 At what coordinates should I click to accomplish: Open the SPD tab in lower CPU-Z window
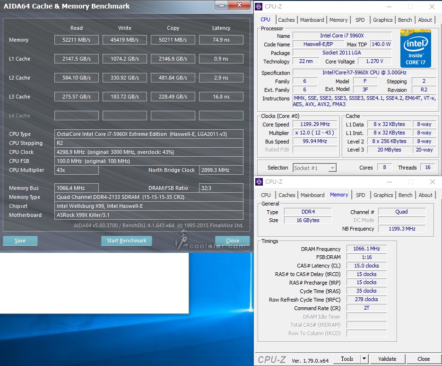tap(360, 195)
